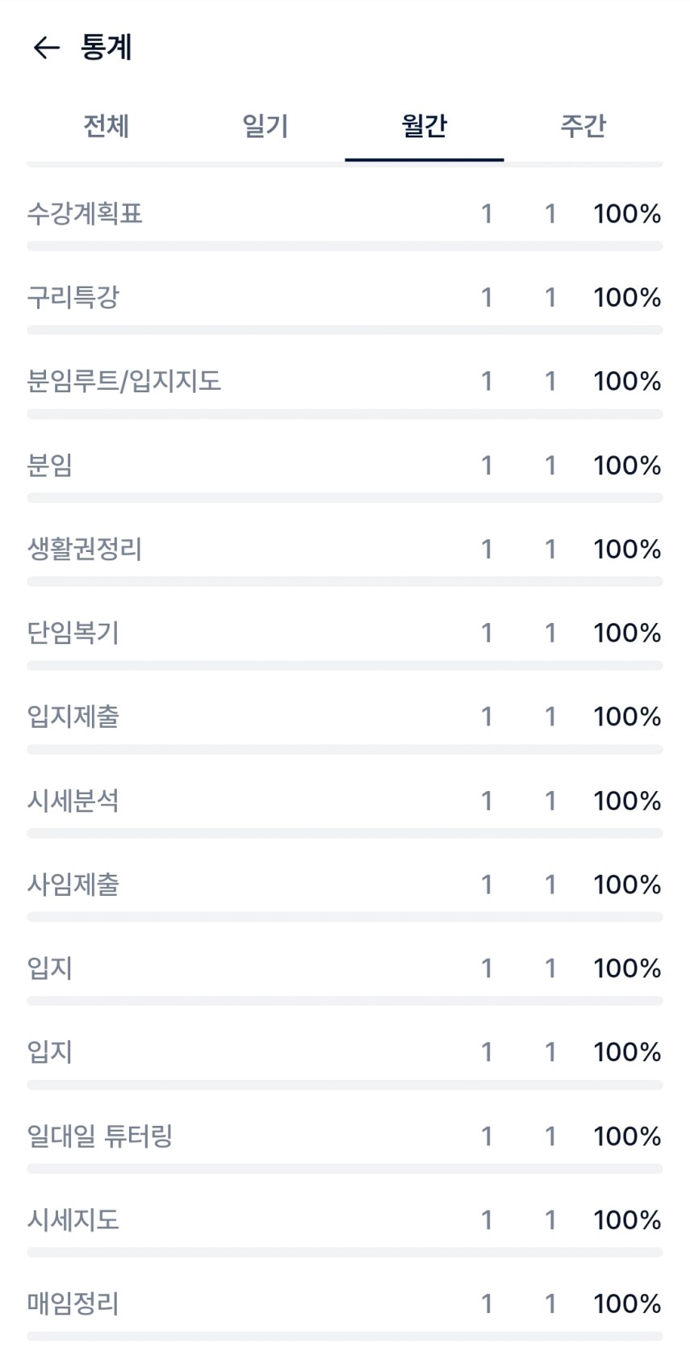690x1368 pixels.
Task: Switch to the 전체 tab
Action: click(106, 126)
